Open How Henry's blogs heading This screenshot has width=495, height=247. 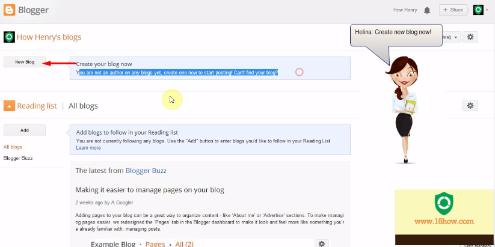[x=49, y=37]
